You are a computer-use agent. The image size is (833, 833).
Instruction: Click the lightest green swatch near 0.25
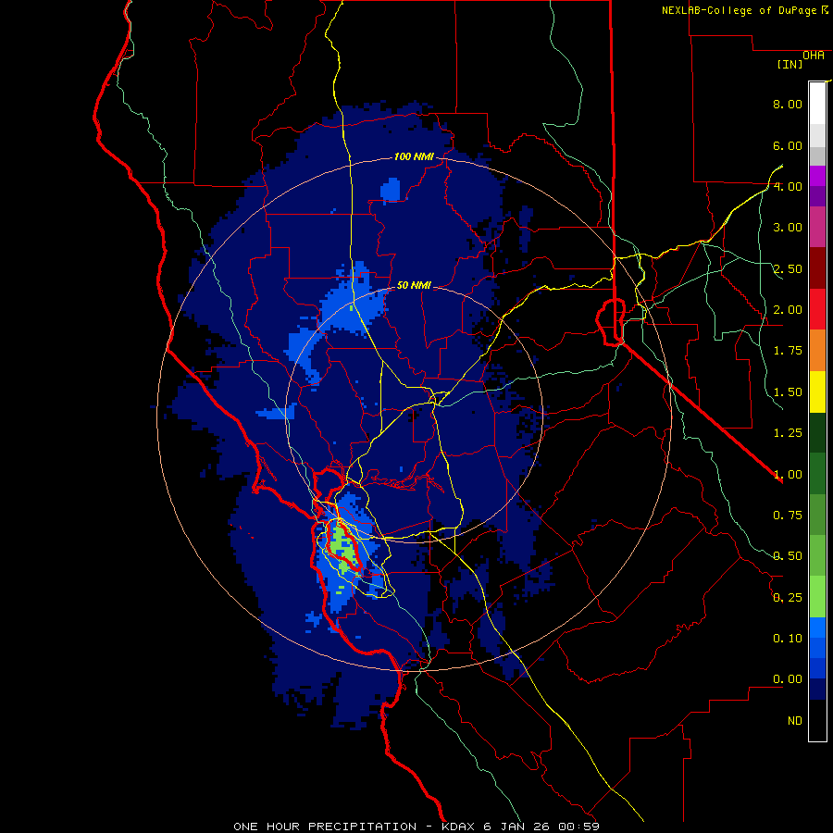(x=817, y=597)
